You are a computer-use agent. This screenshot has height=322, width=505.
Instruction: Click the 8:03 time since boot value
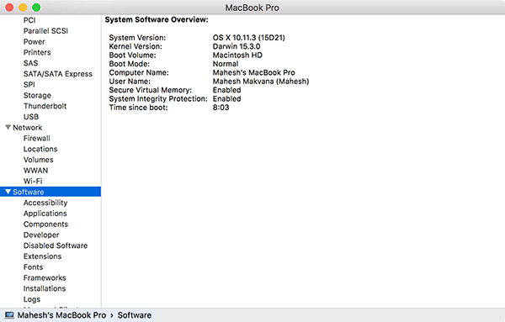221,108
